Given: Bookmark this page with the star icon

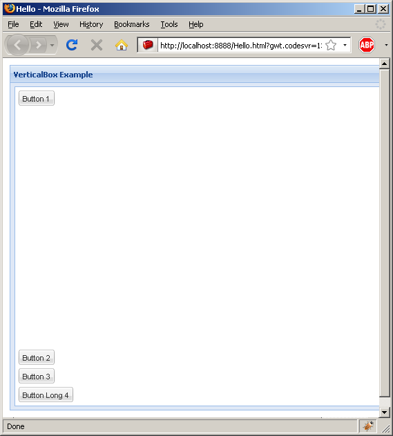Looking at the screenshot, I should pos(331,45).
